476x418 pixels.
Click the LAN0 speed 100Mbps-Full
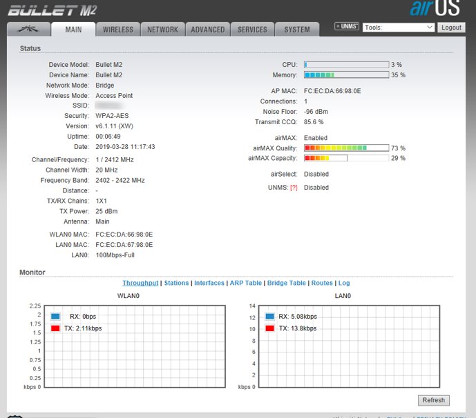click(115, 255)
